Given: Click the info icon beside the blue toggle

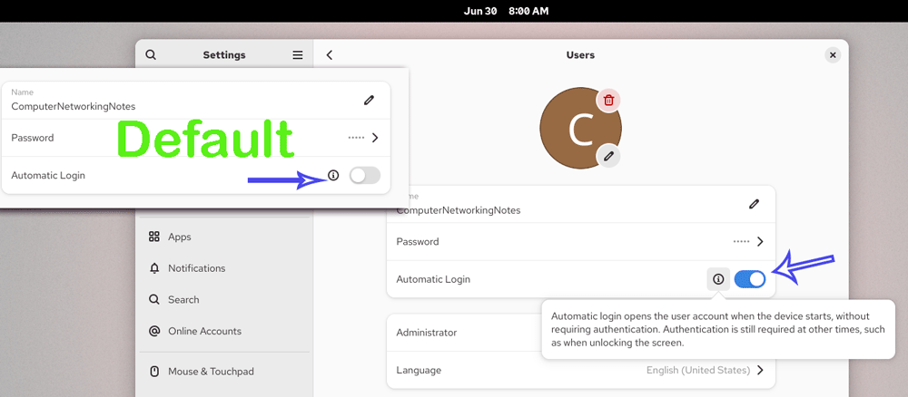Looking at the screenshot, I should tap(718, 279).
